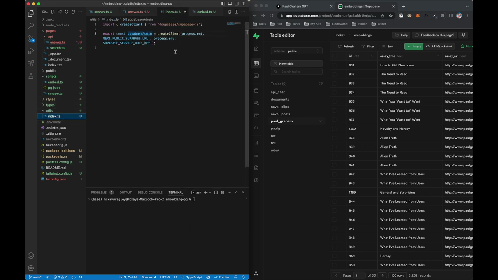Open the Explorer view in VS Code
Screen dimensions: 498x280
(x=31, y=14)
